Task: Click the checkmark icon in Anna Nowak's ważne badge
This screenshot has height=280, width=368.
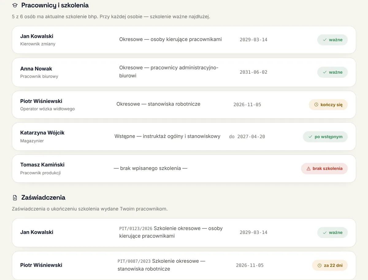Action: 324,72
